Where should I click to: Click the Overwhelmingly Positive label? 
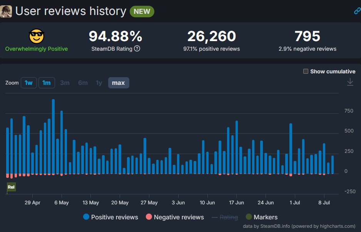(37, 49)
